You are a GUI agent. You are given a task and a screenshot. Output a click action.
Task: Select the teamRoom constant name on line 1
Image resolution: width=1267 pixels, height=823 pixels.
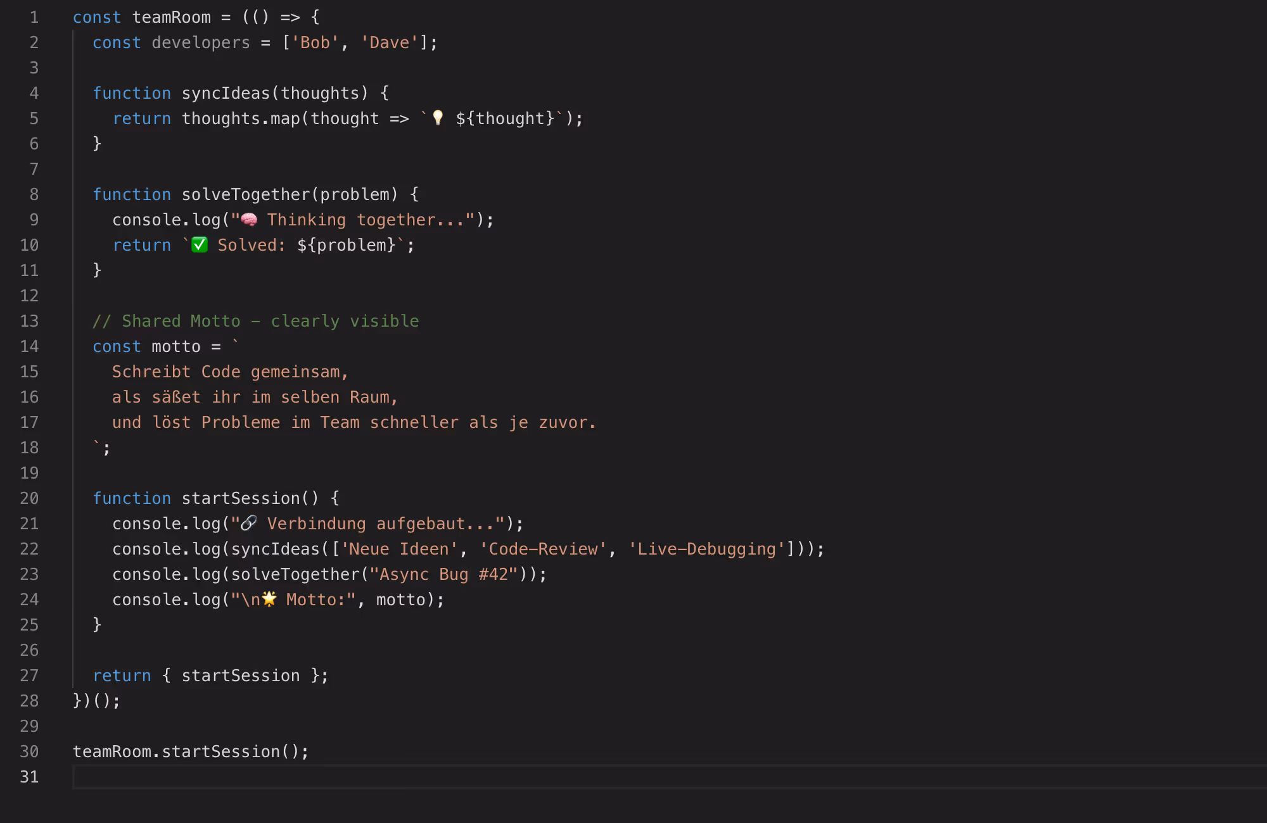(171, 17)
